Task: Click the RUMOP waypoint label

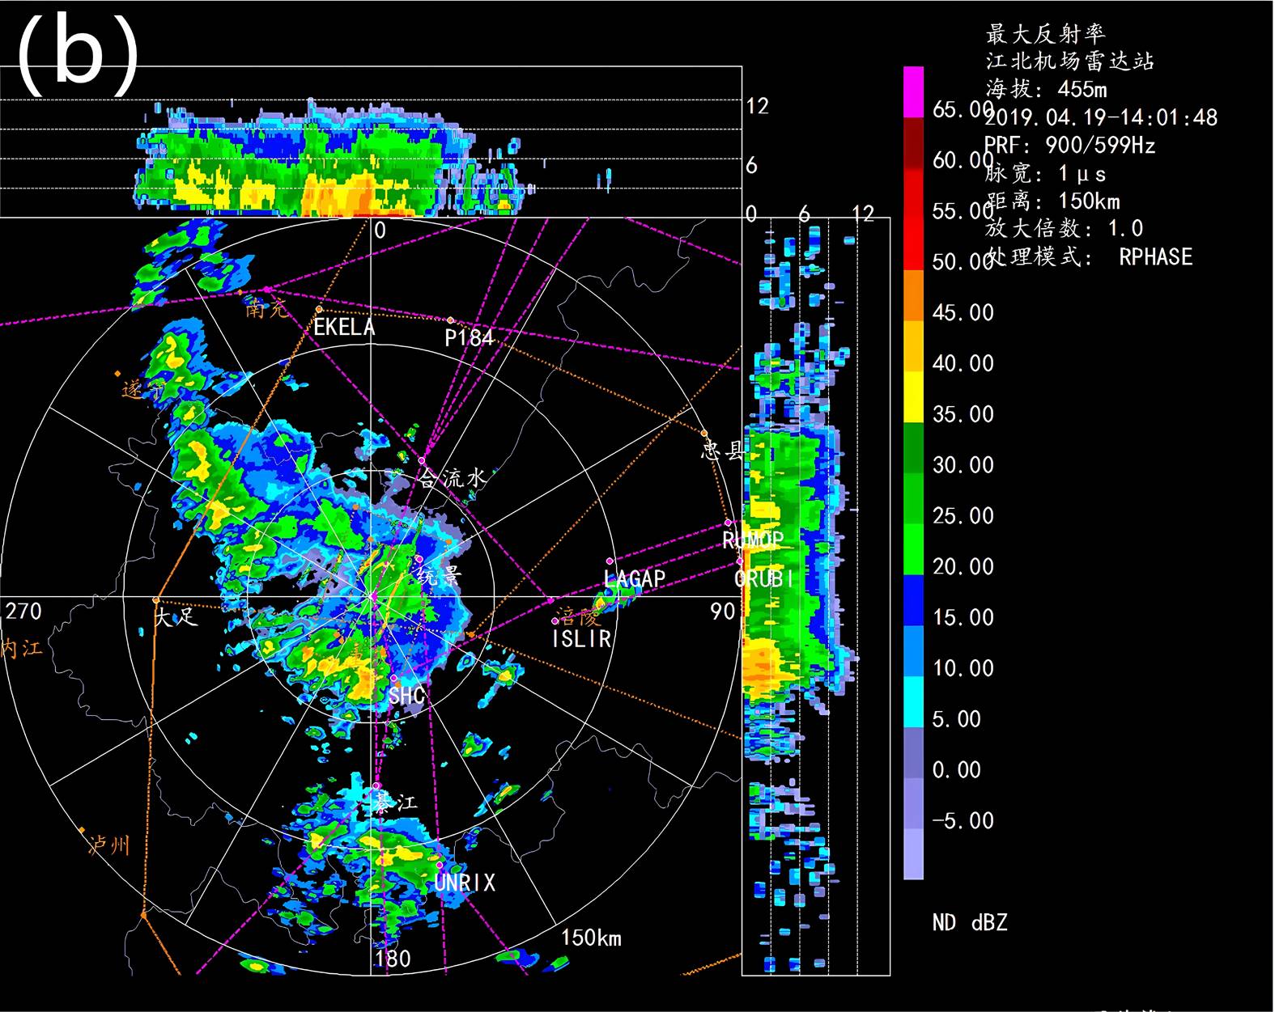Action: coord(753,540)
